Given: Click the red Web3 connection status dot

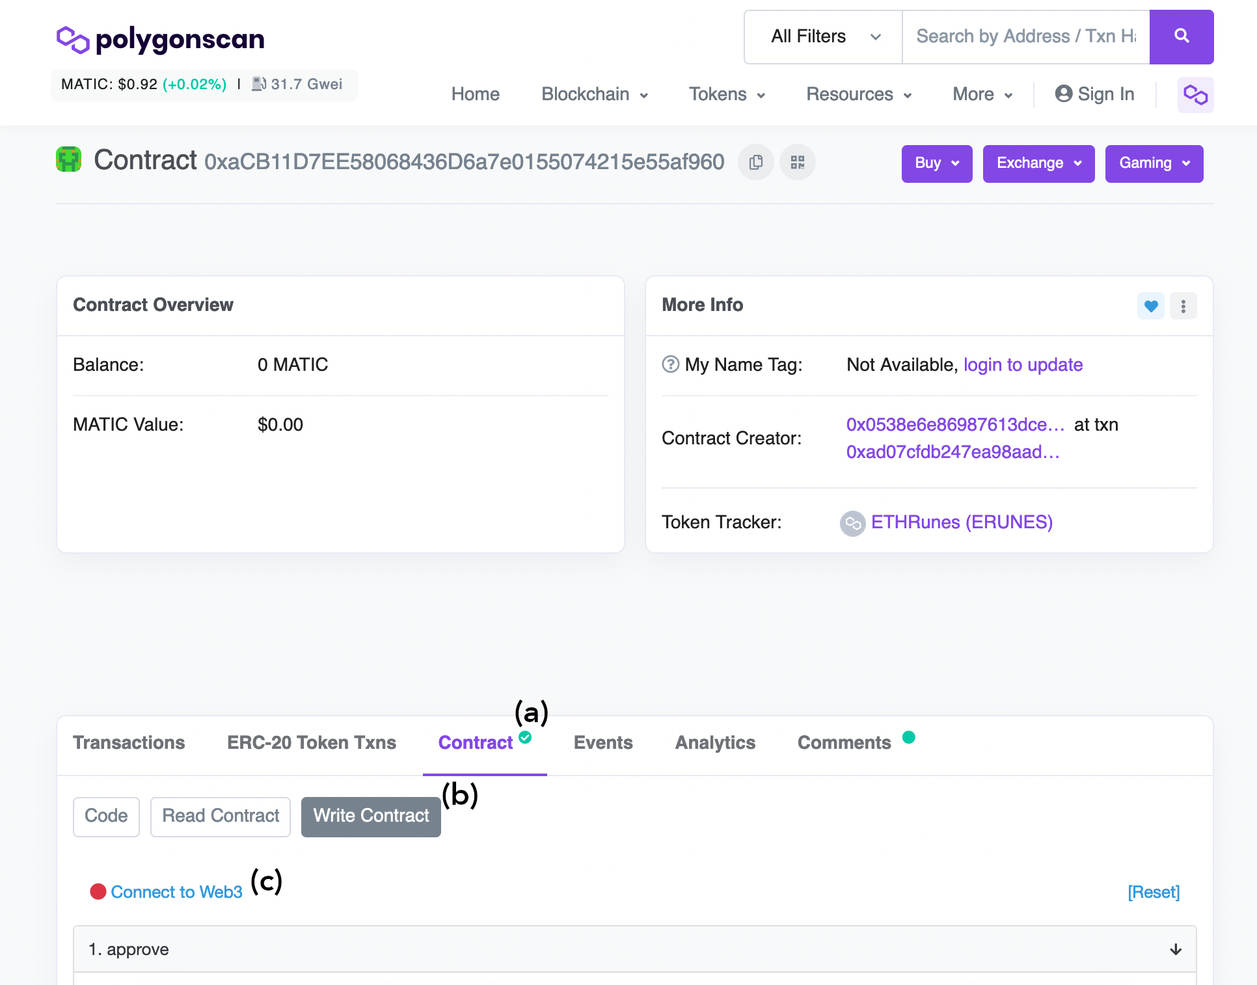Looking at the screenshot, I should pyautogui.click(x=98, y=891).
